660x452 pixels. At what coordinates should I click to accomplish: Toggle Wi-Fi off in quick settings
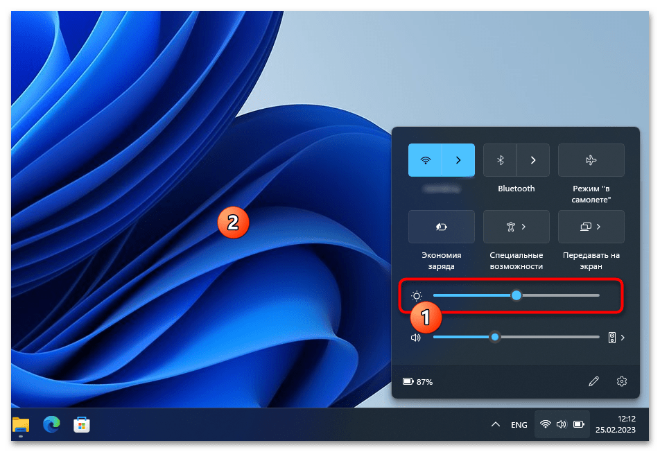(426, 160)
